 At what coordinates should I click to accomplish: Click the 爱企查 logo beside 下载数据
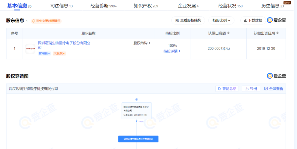coord(276,20)
